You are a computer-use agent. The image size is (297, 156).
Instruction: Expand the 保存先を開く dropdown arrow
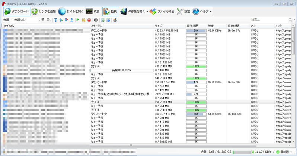(147, 12)
